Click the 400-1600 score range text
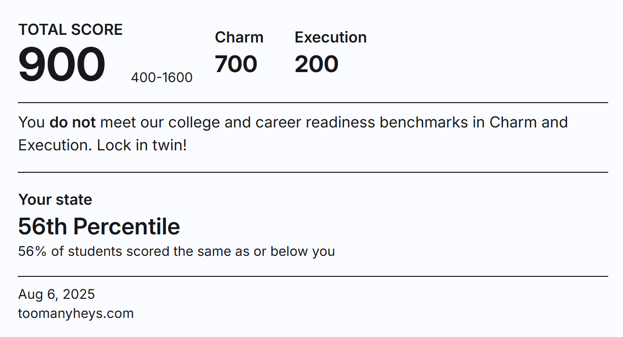Viewport: 623px width, 337px height. tap(162, 77)
